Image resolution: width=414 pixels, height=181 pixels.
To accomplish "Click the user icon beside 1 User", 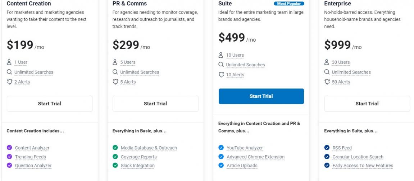I will [x=9, y=62].
